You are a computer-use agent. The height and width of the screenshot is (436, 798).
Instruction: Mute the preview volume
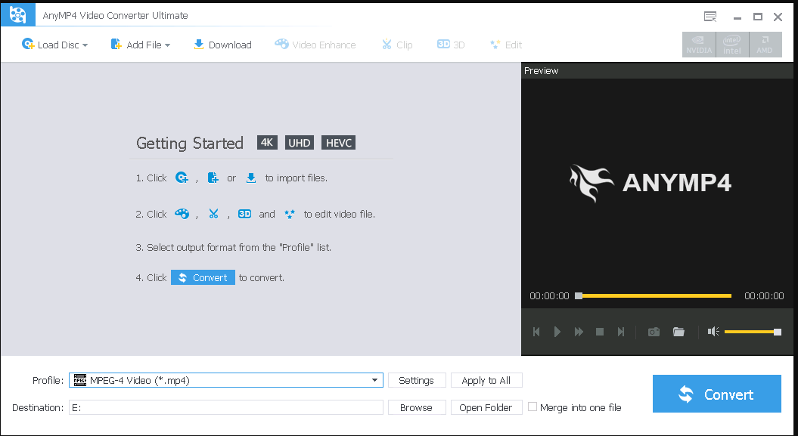click(x=713, y=332)
